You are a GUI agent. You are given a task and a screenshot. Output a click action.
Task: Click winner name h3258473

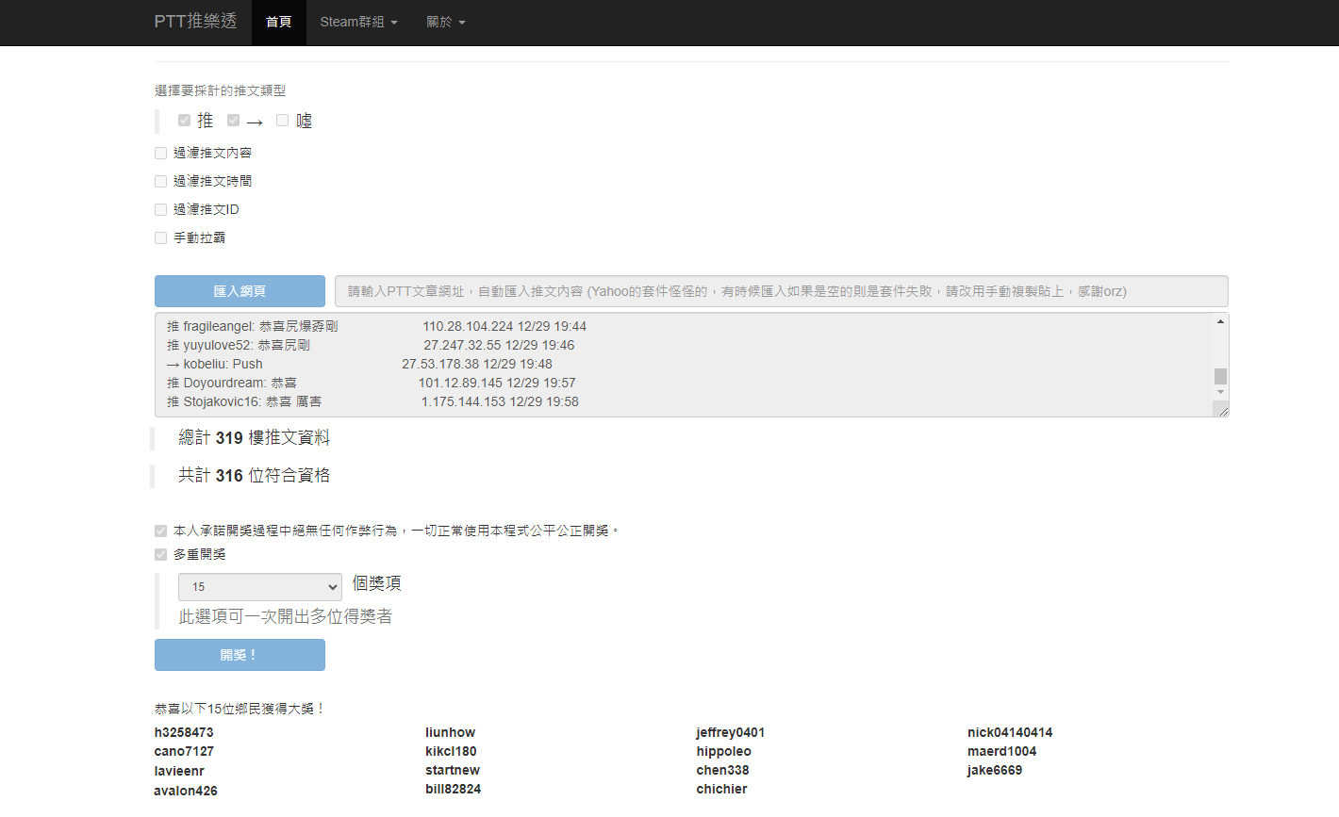click(x=184, y=732)
